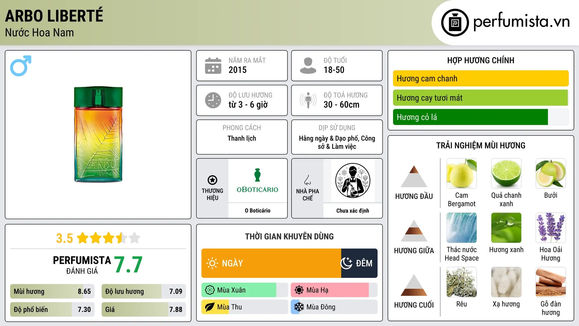Click the O Boticário brand name caption
579x326 pixels.
[x=258, y=211]
